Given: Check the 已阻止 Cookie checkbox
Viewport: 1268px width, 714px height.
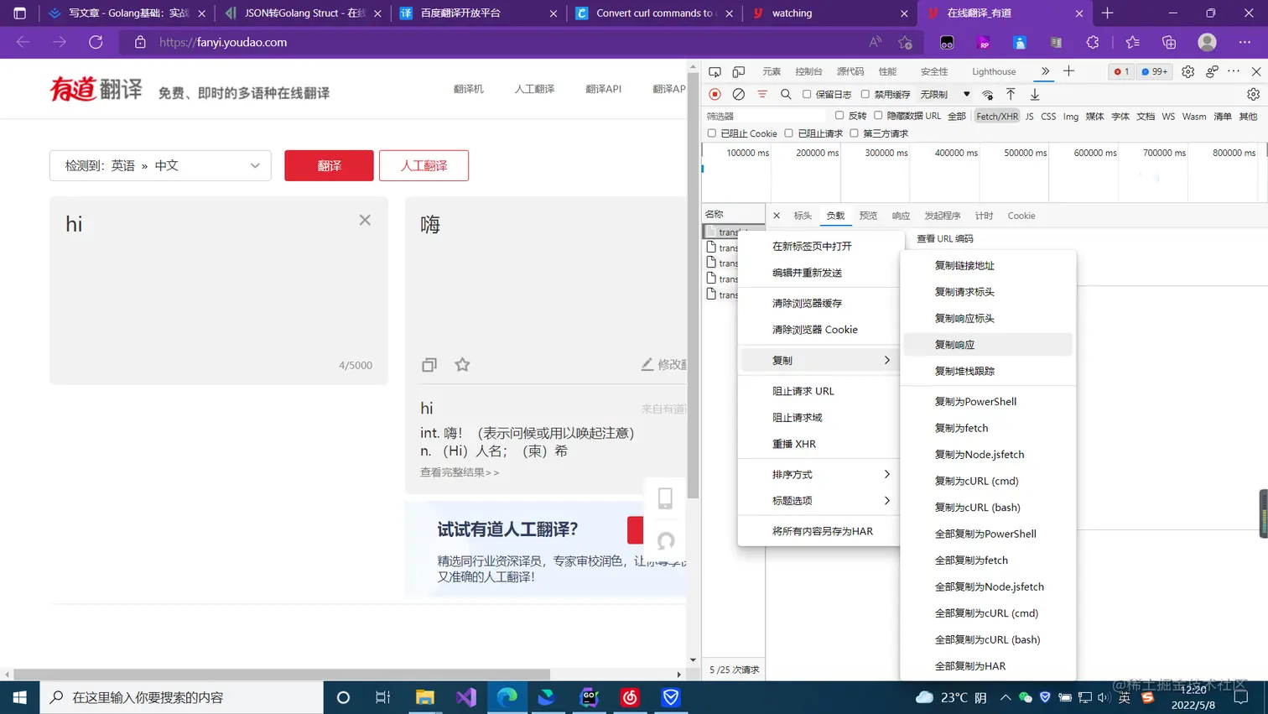Looking at the screenshot, I should tap(712, 133).
